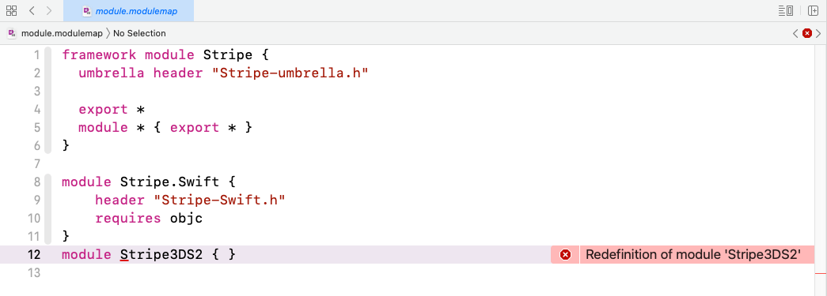Collapse the Stripe.Swift module code fold ribbon

(x=48, y=209)
